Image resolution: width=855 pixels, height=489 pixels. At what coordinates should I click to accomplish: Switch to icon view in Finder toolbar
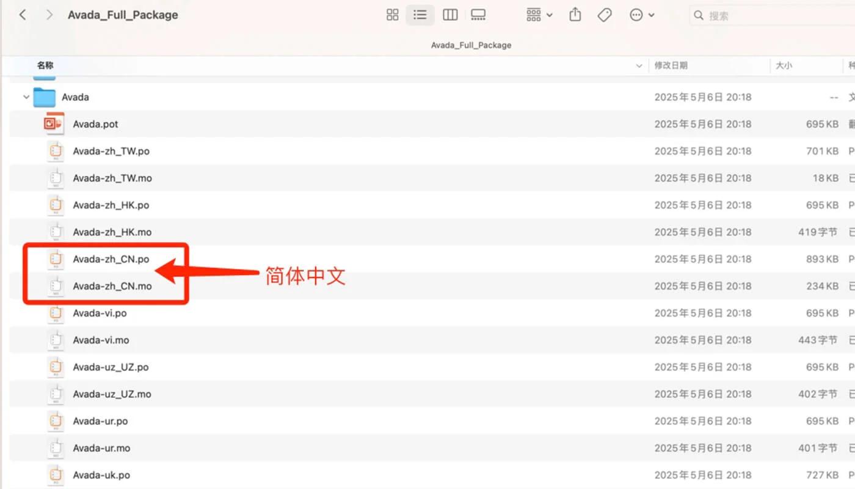point(392,15)
